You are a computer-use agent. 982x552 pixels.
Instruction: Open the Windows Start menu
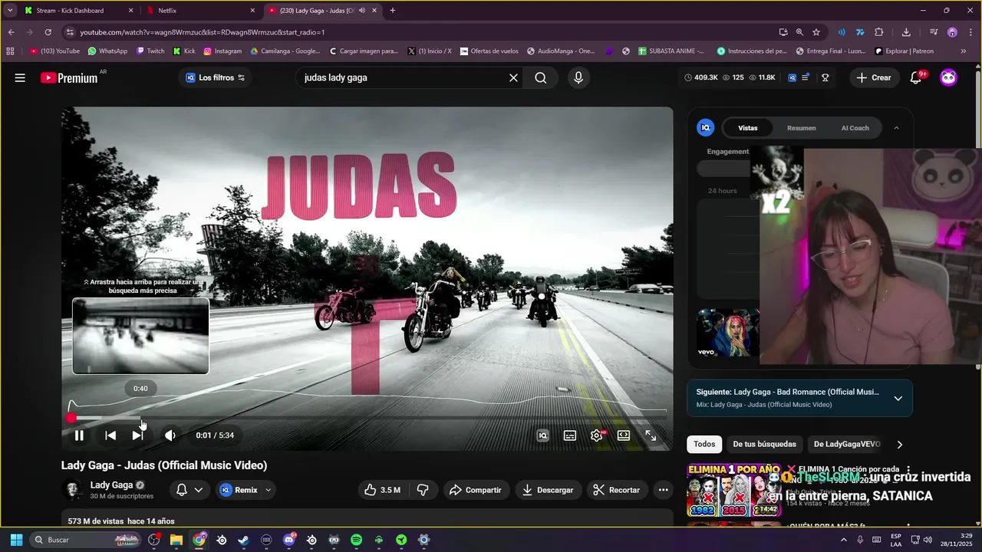pyautogui.click(x=16, y=540)
